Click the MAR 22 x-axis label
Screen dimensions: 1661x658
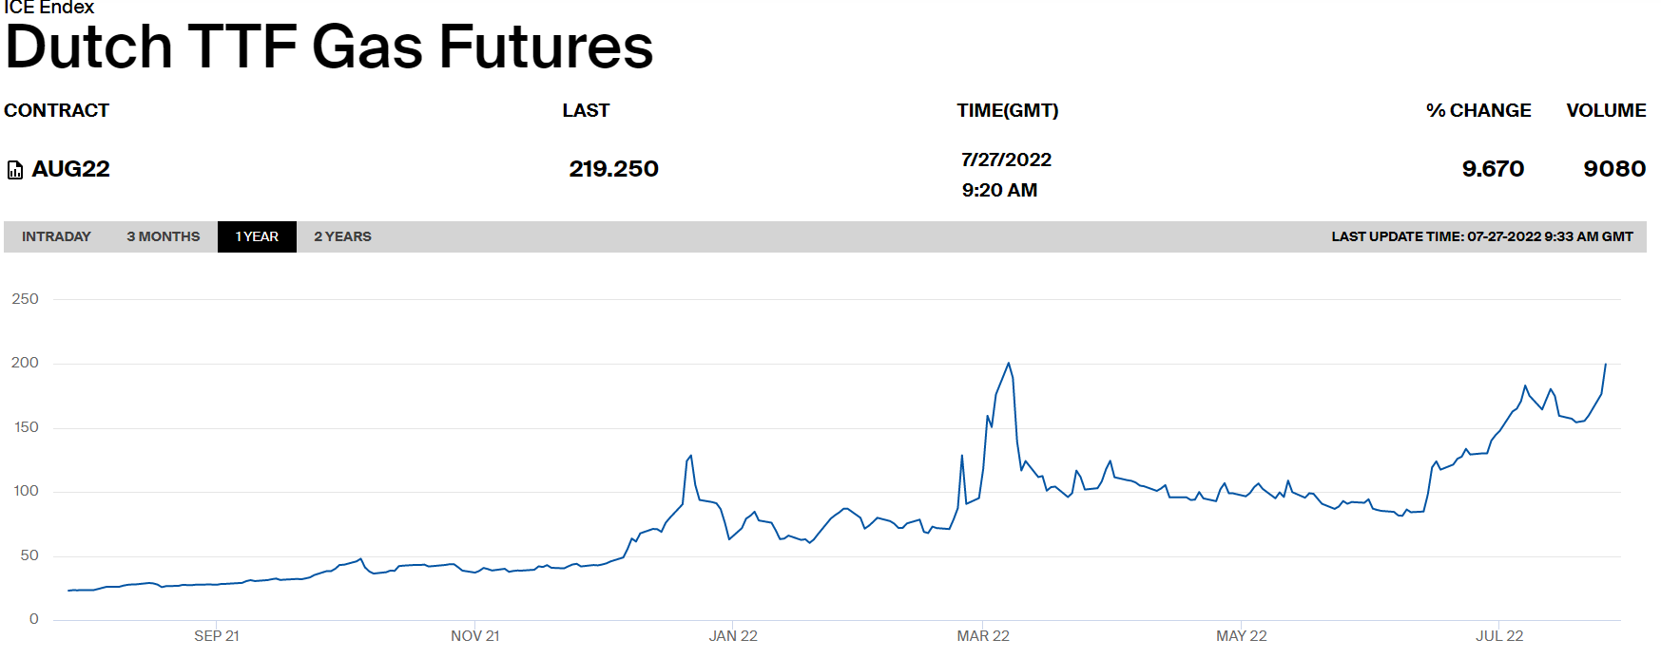(x=983, y=636)
